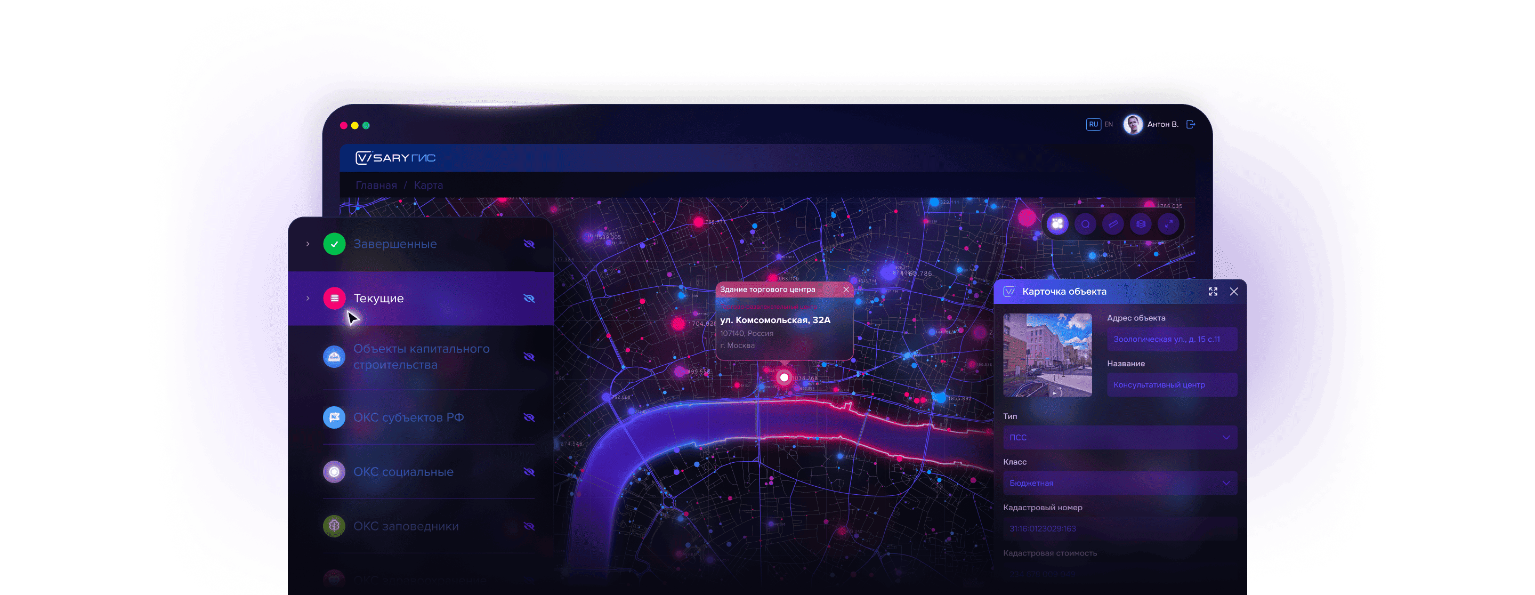Toggle visibility of ОКС социальные layer
Viewport: 1535px width, 595px height.
click(x=529, y=472)
